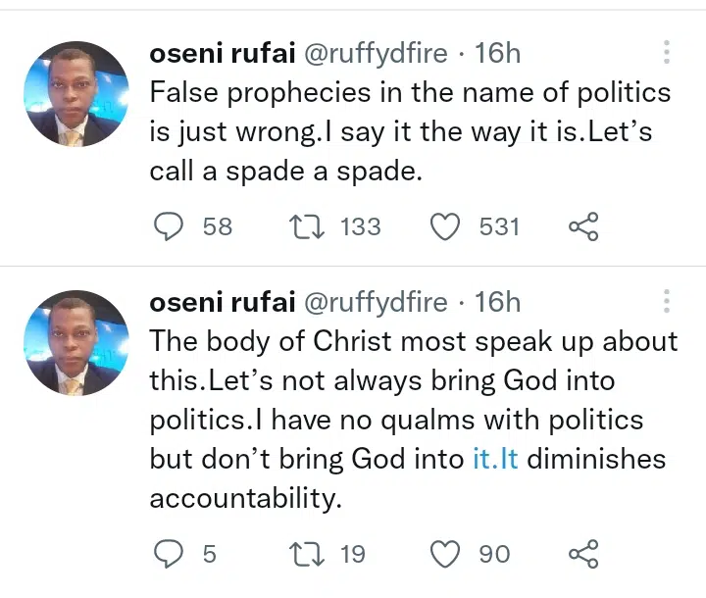Open the 16h timestamp of first tweet
This screenshot has height=598, width=706.
(497, 53)
